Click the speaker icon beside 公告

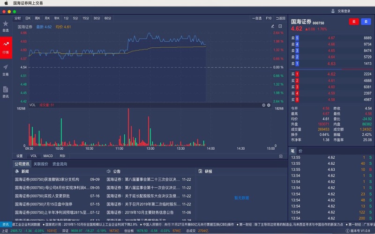(109, 171)
